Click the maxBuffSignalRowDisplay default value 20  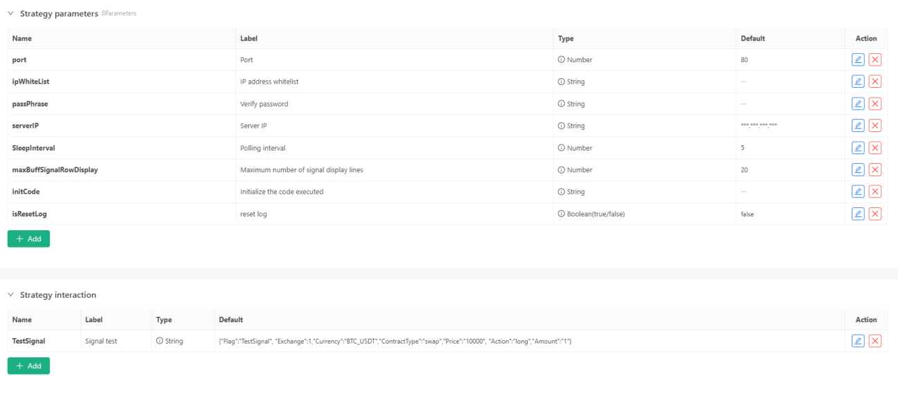point(745,170)
